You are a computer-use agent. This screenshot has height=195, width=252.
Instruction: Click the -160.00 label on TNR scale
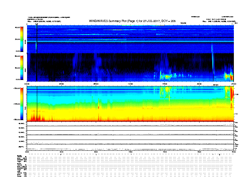click(17, 119)
